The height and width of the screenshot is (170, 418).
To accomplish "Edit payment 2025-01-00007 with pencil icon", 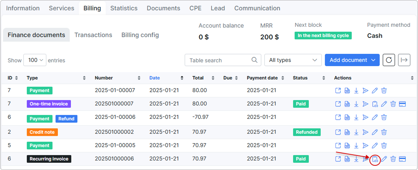I will 375,91.
